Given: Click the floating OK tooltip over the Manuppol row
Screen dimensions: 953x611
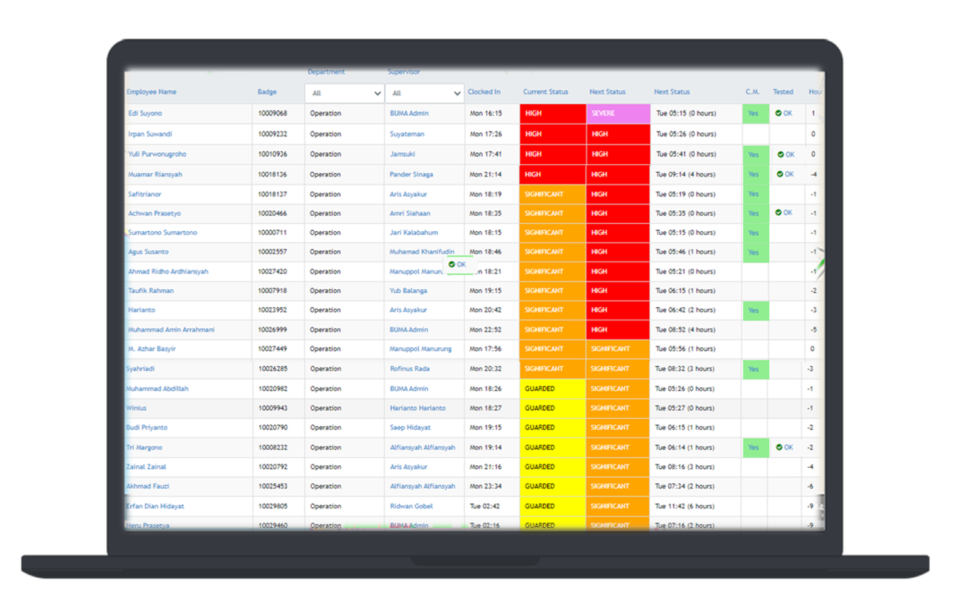Looking at the screenshot, I should click(x=457, y=264).
